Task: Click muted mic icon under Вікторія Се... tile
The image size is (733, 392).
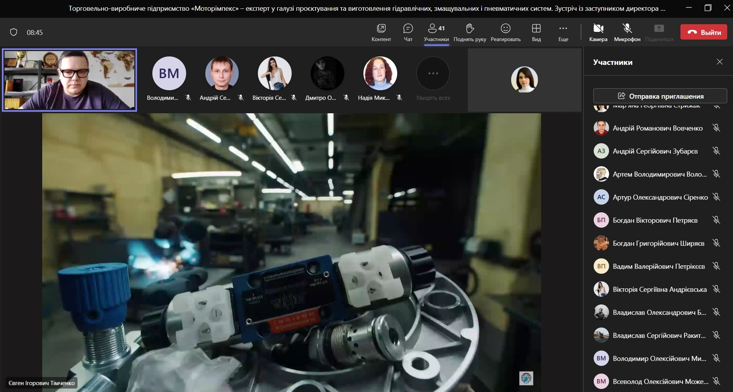Action: click(x=294, y=98)
